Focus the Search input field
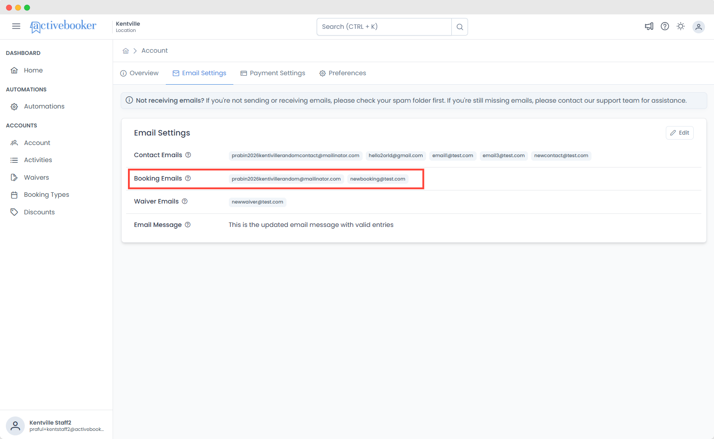This screenshot has width=714, height=439. 384,27
